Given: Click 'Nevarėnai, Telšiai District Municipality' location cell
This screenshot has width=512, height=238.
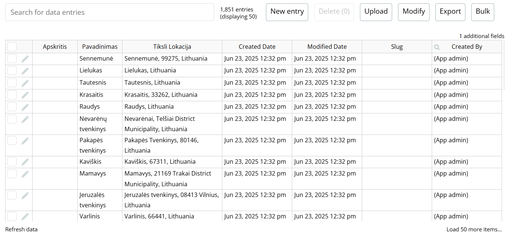Looking at the screenshot, I should tap(172, 124).
